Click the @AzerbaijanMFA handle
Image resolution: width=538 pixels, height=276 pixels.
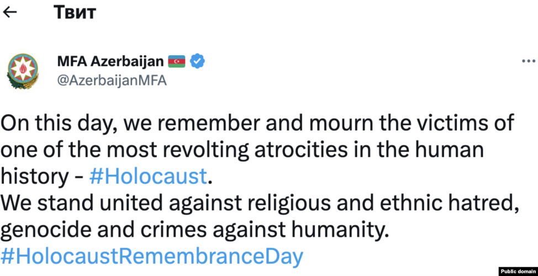[x=112, y=80]
